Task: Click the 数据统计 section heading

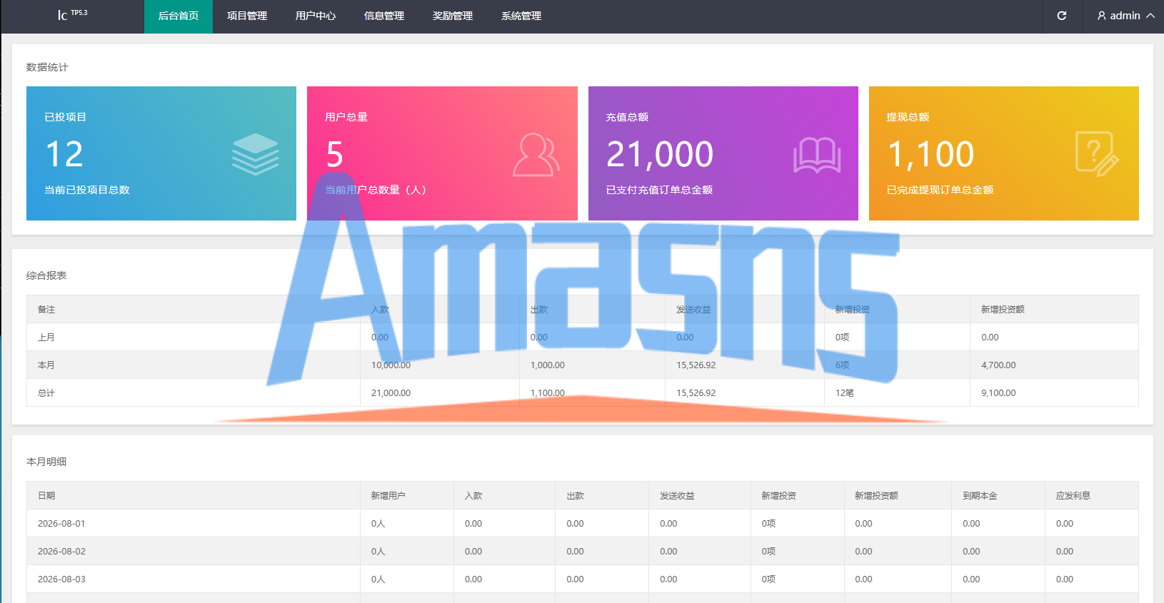Action: pos(47,67)
